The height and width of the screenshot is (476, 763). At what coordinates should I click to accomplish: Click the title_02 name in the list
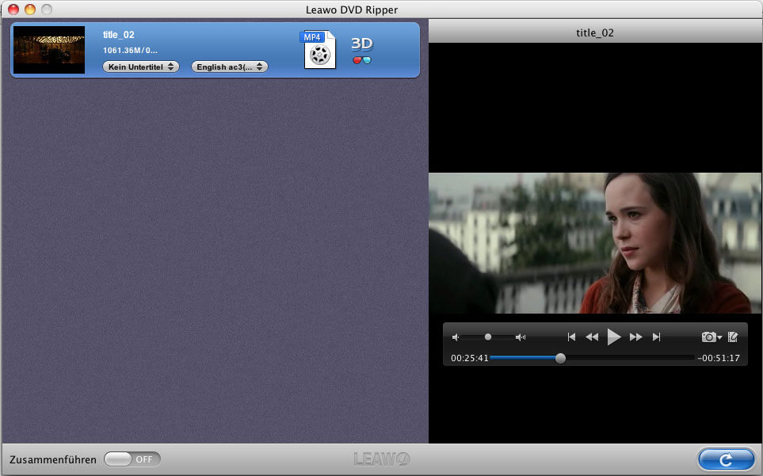click(x=118, y=35)
